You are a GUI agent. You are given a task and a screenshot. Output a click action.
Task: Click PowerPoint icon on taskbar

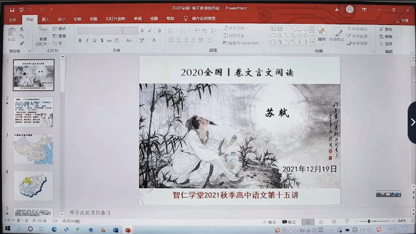128,230
